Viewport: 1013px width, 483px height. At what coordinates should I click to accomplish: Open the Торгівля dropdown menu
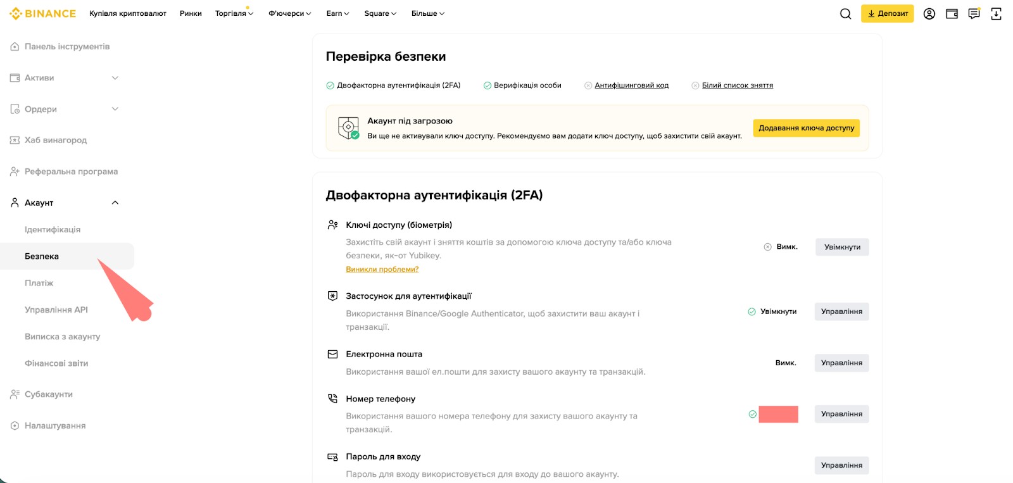click(x=234, y=13)
